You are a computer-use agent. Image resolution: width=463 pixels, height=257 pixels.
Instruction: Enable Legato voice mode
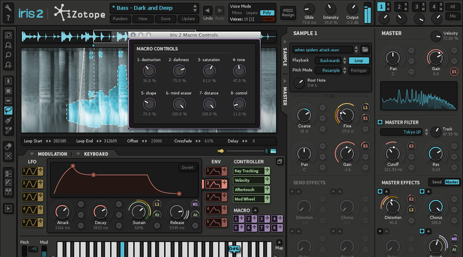pyautogui.click(x=252, y=12)
